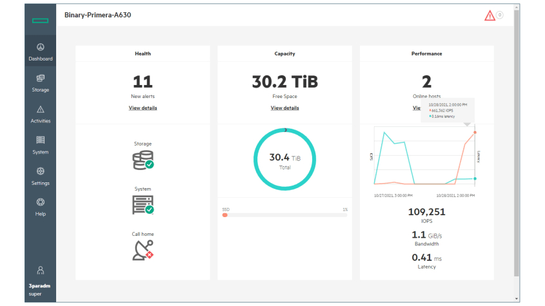The height and width of the screenshot is (306, 545).
Task: Click the 10/28/2021 2:00:00 PM axis label
Action: (x=455, y=196)
